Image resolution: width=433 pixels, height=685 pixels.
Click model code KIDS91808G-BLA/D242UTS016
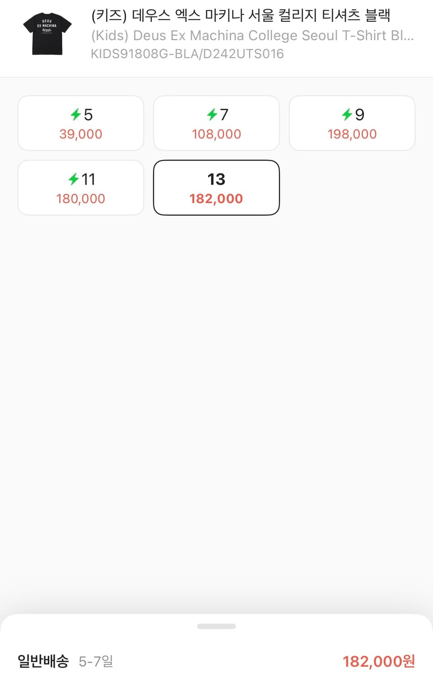pos(187,54)
